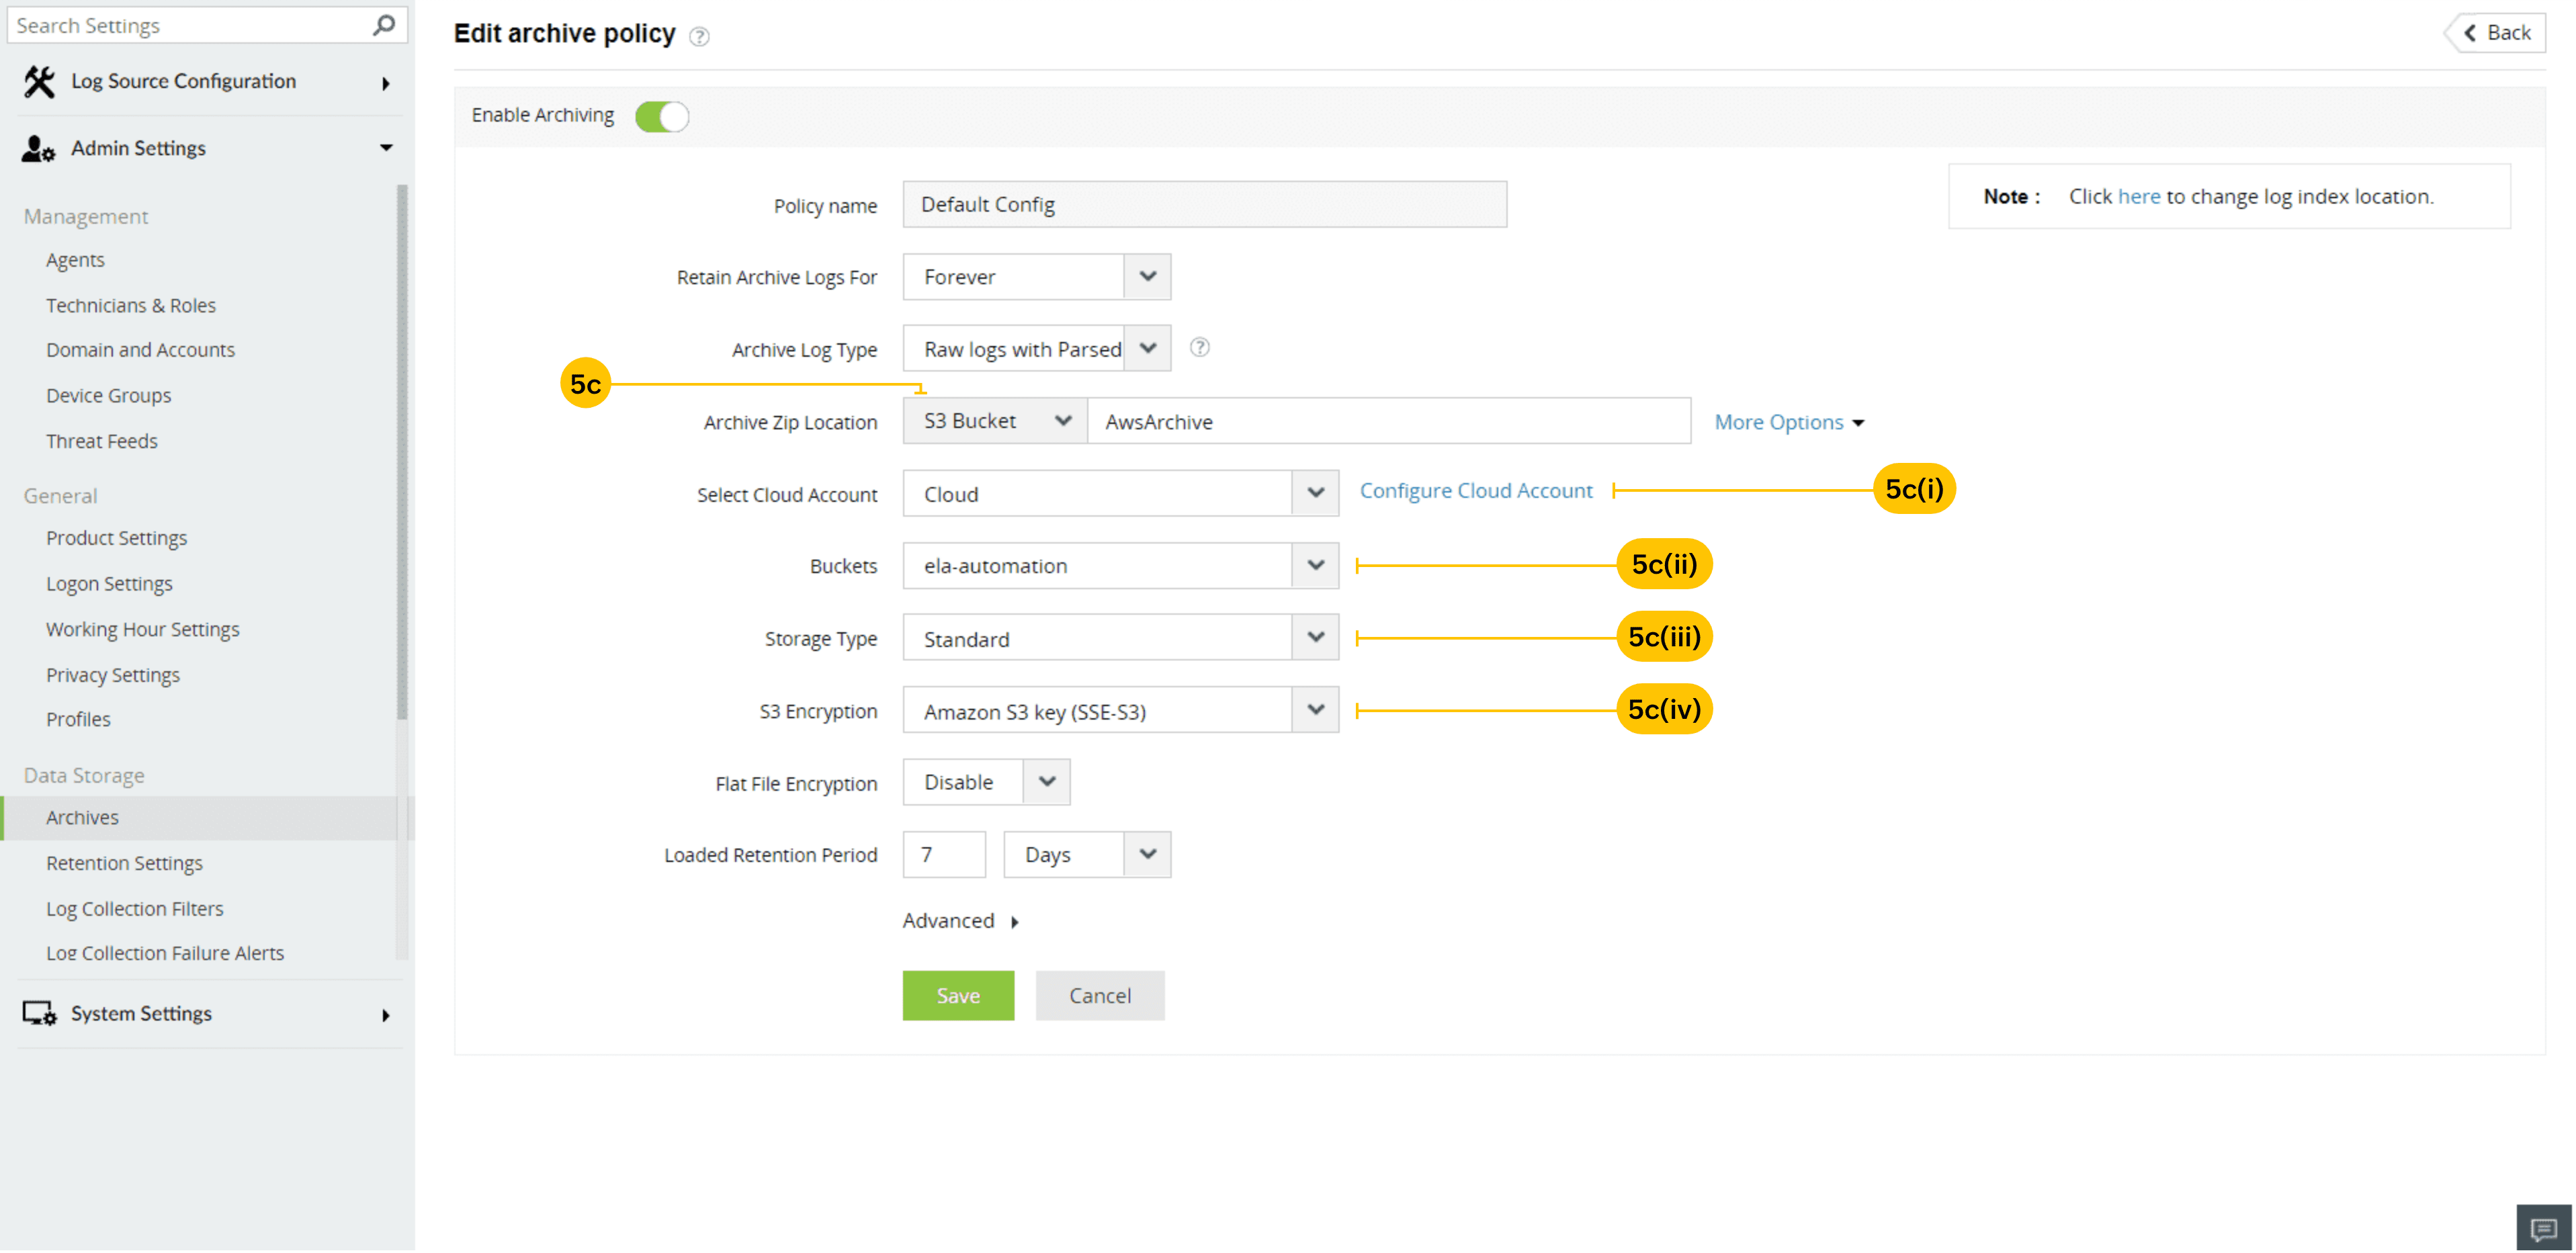Click the sidebar vertical scrollbar

[402, 450]
